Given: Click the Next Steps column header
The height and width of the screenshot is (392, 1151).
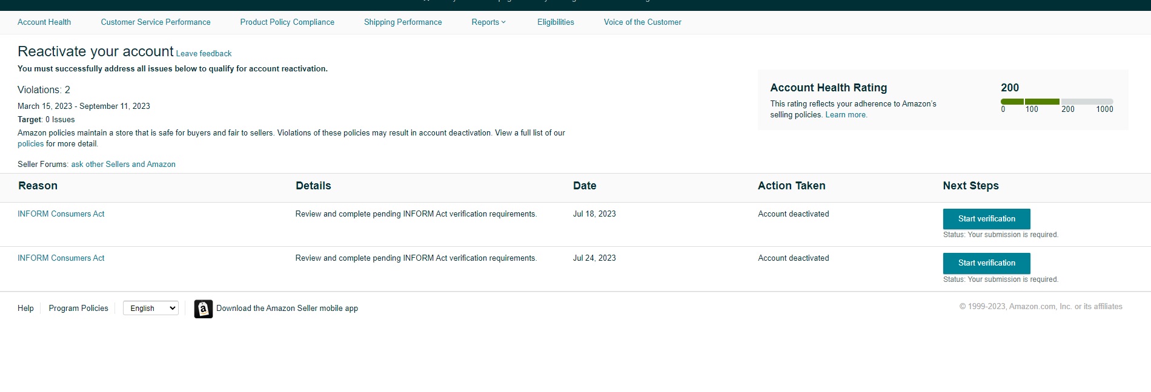Looking at the screenshot, I should (x=970, y=186).
